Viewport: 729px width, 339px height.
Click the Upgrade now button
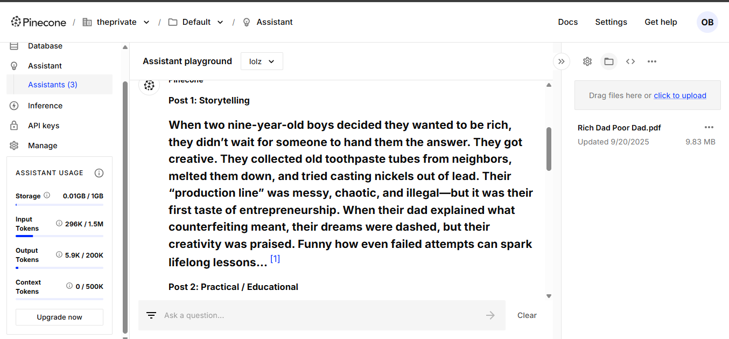tap(59, 317)
